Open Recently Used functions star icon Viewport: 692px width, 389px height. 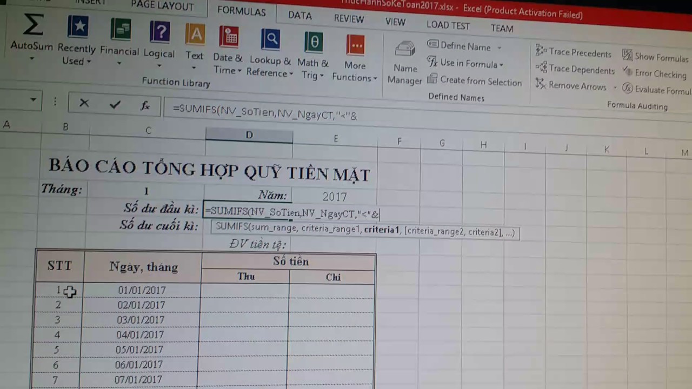[78, 28]
